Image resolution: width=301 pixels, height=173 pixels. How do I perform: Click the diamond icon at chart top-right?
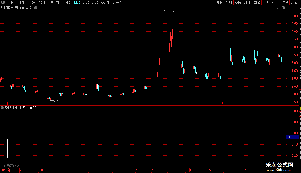pos(278,8)
